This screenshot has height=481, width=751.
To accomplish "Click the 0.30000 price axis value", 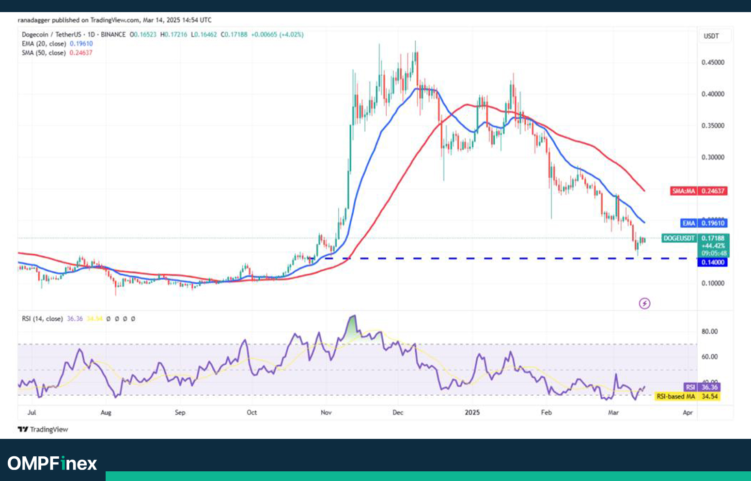I will [713, 157].
